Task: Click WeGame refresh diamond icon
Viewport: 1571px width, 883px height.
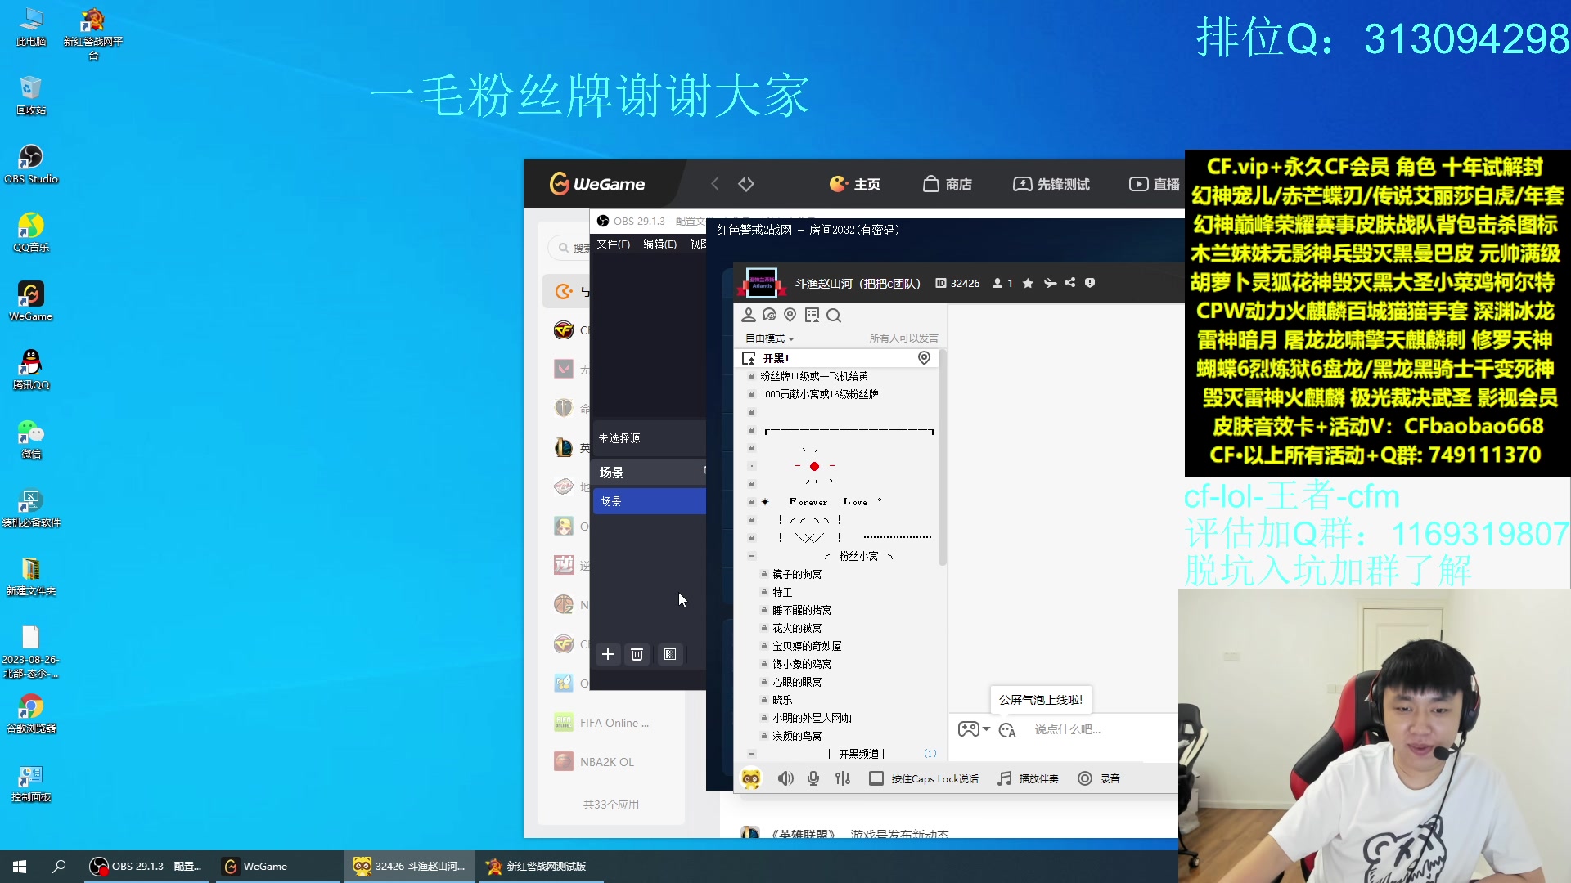Action: pos(746,184)
